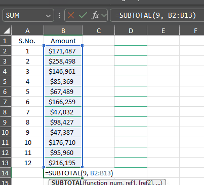Select column D header

(x=131, y=31)
